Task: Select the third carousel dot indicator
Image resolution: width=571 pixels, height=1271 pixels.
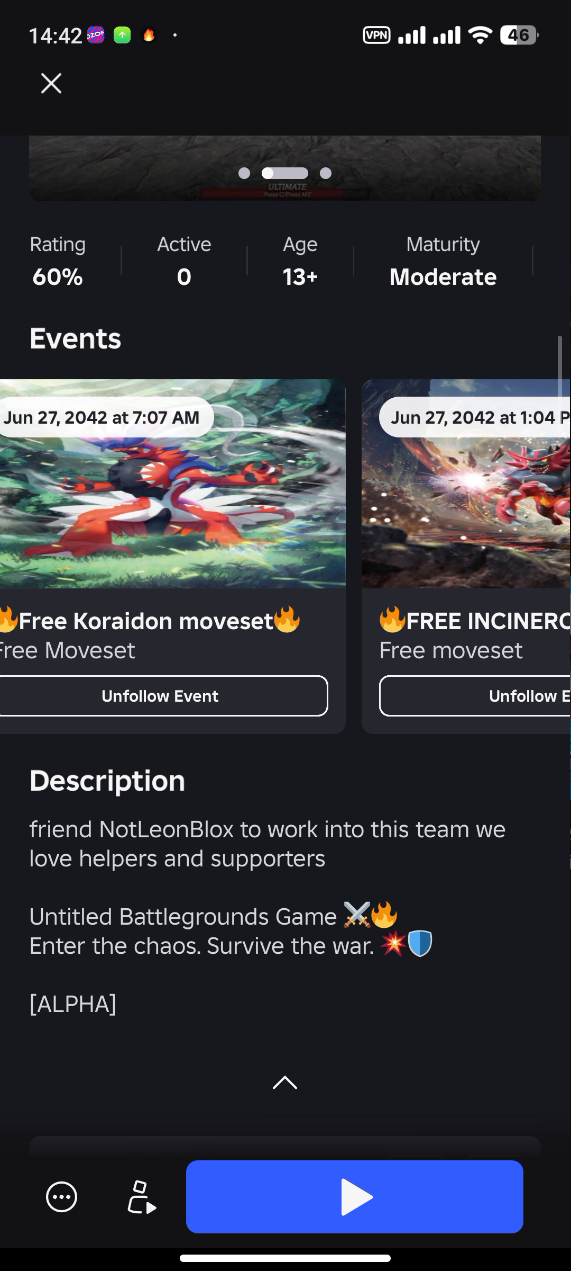Action: [x=326, y=173]
